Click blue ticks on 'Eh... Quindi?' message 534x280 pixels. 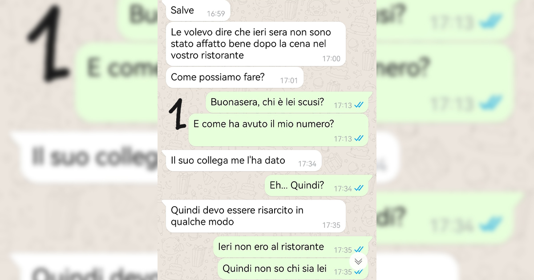[359, 188]
